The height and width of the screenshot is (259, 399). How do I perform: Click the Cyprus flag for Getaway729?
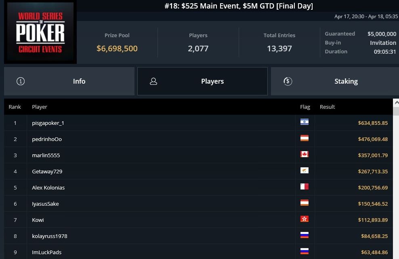click(304, 171)
